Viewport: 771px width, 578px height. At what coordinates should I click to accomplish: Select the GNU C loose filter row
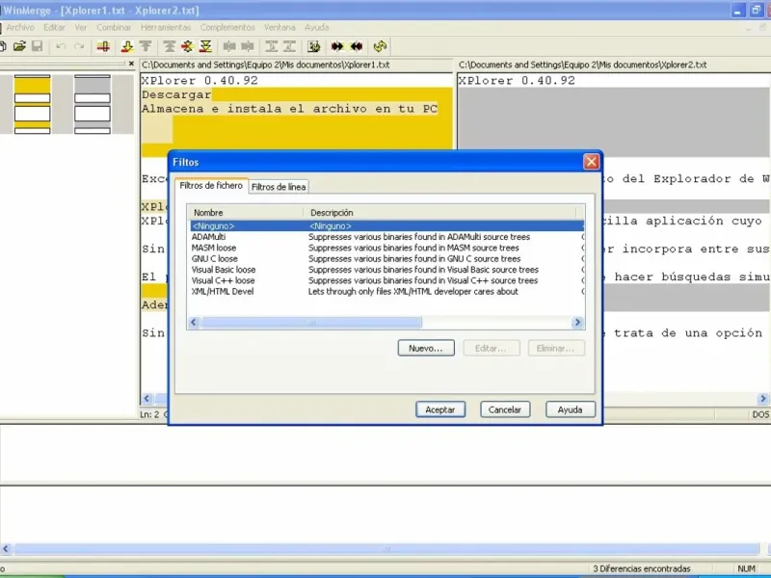[x=386, y=258]
